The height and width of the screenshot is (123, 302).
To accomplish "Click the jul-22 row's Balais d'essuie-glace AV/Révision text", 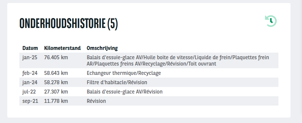I will pyautogui.click(x=125, y=92).
